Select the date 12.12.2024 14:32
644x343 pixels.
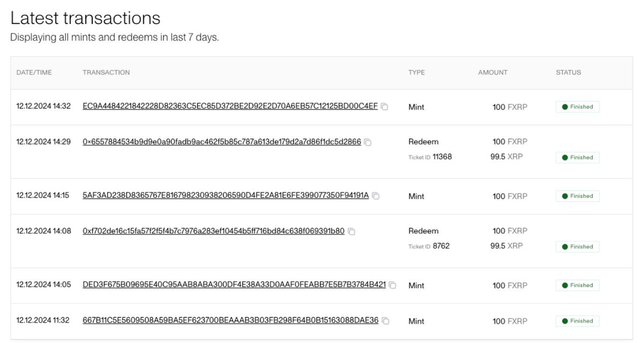point(43,107)
